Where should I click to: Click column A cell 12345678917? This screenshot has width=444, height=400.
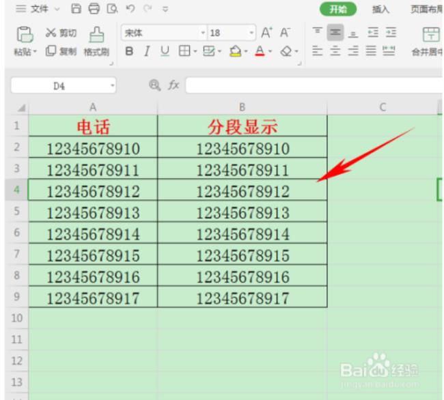[93, 297]
